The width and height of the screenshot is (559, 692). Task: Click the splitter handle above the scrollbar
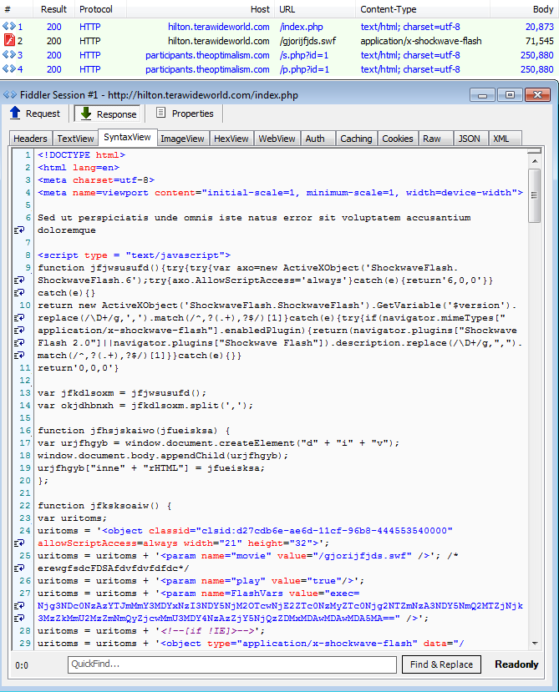(535, 151)
